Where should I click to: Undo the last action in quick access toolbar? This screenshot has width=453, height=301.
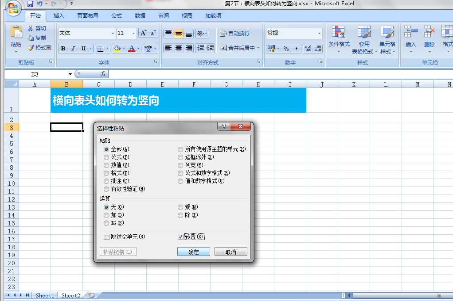coord(40,4)
